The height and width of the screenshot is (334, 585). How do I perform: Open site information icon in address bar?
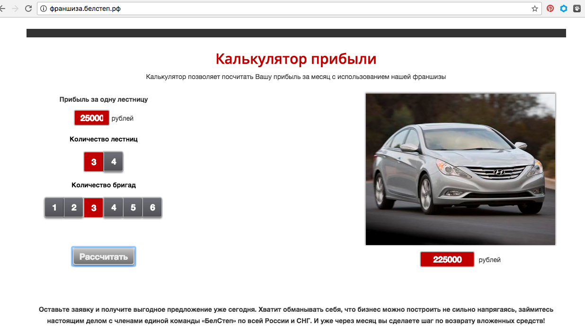pyautogui.click(x=44, y=9)
